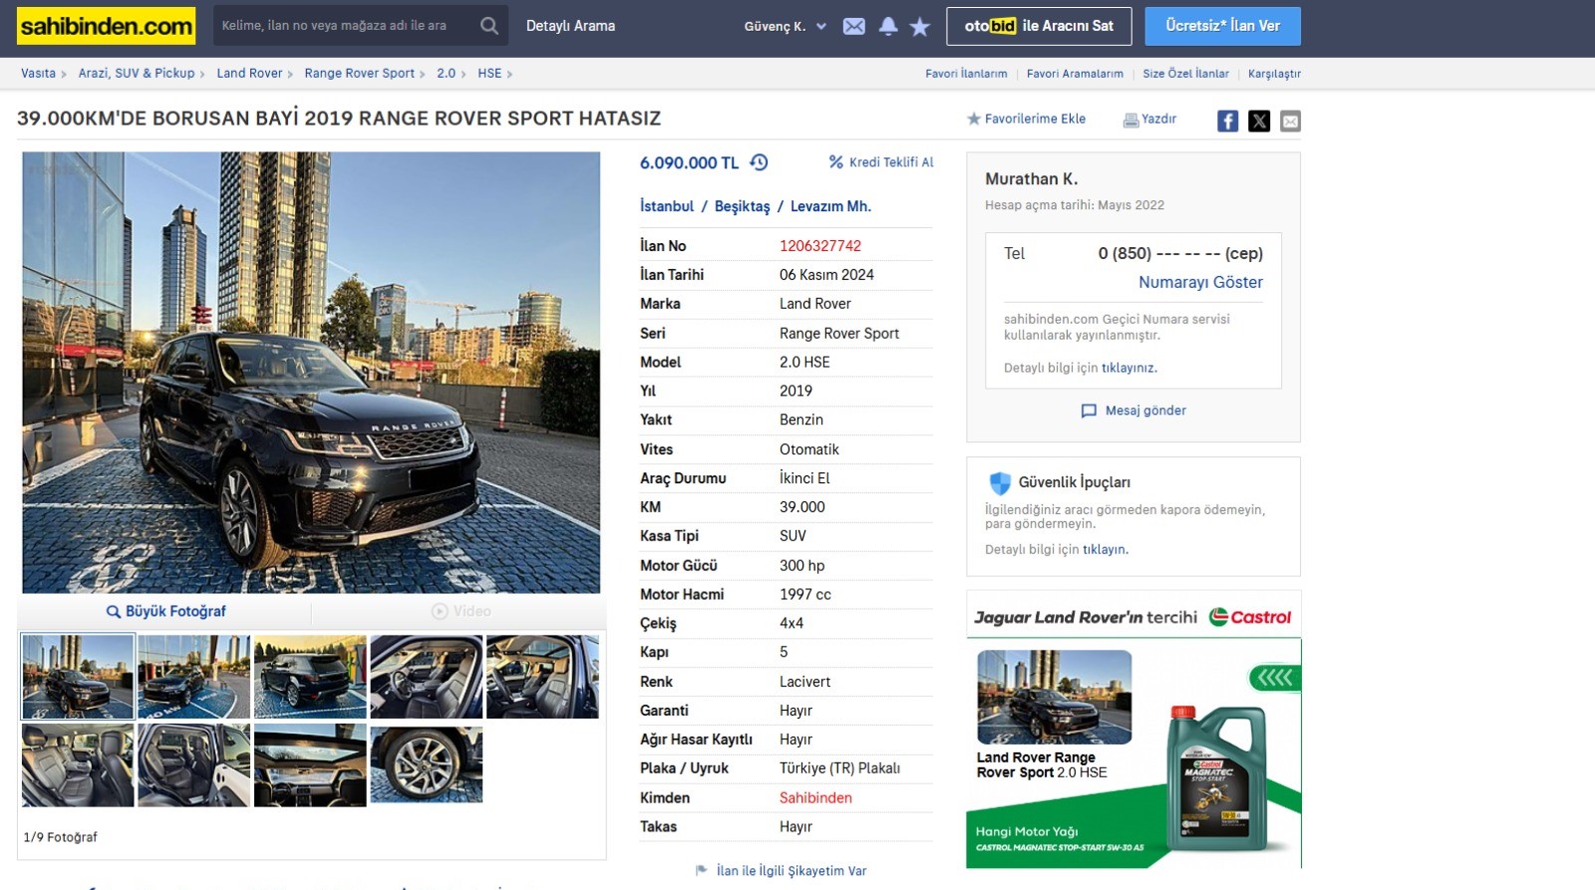Expand the Güvenç K. account dropdown

pos(821,27)
